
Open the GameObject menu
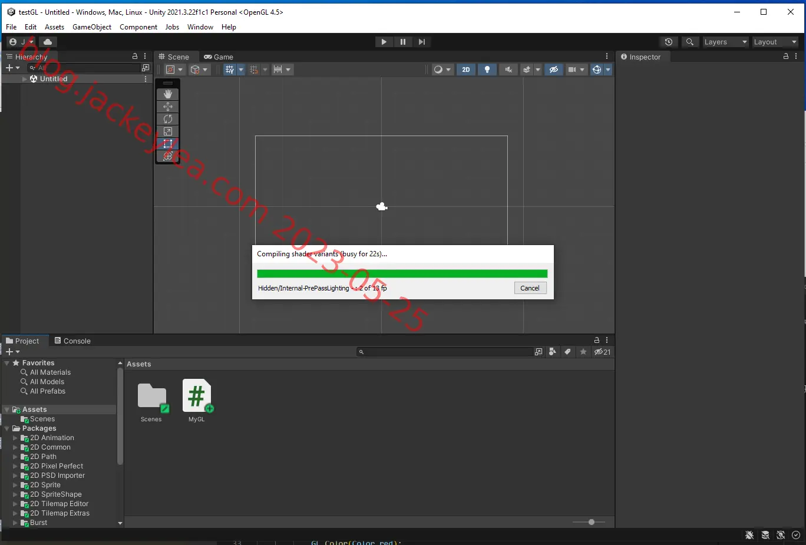coord(92,27)
